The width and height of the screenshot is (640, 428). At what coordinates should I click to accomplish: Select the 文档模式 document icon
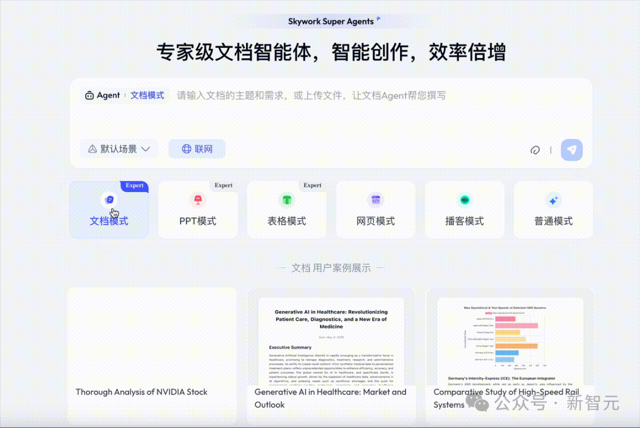[x=109, y=199]
